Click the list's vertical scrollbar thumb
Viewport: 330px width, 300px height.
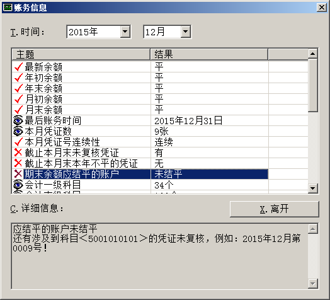pyautogui.click(x=313, y=85)
